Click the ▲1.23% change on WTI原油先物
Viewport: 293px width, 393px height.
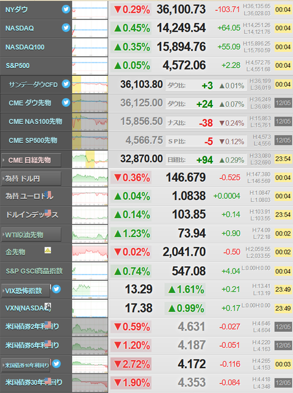[131, 234]
